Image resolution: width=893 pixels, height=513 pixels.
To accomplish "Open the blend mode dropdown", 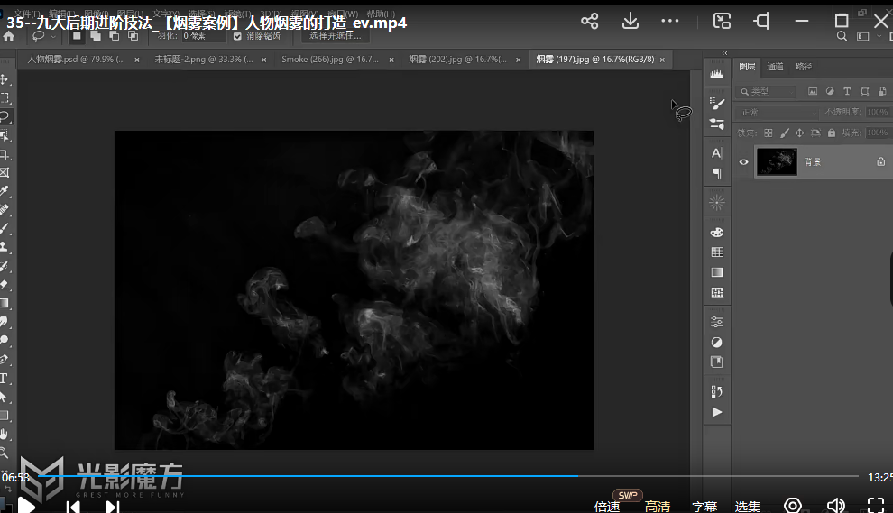I will pos(777,112).
